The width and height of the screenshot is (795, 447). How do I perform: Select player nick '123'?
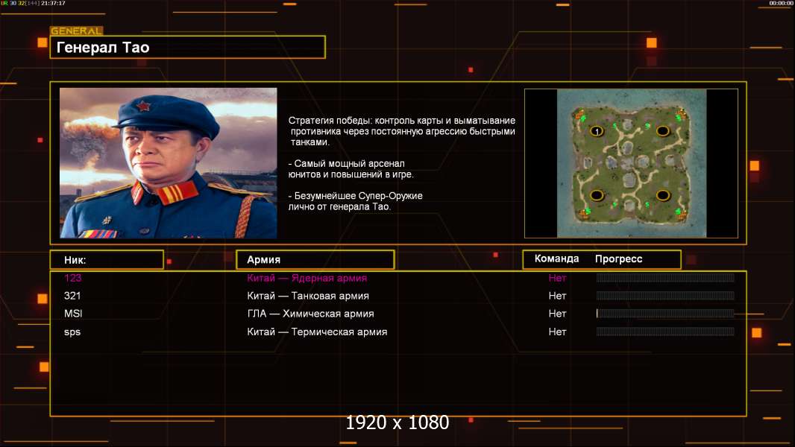coord(72,278)
